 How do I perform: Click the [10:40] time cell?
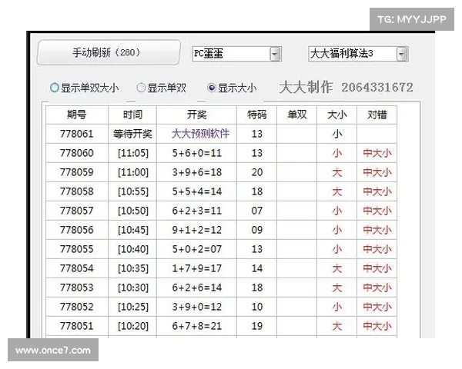pyautogui.click(x=133, y=250)
